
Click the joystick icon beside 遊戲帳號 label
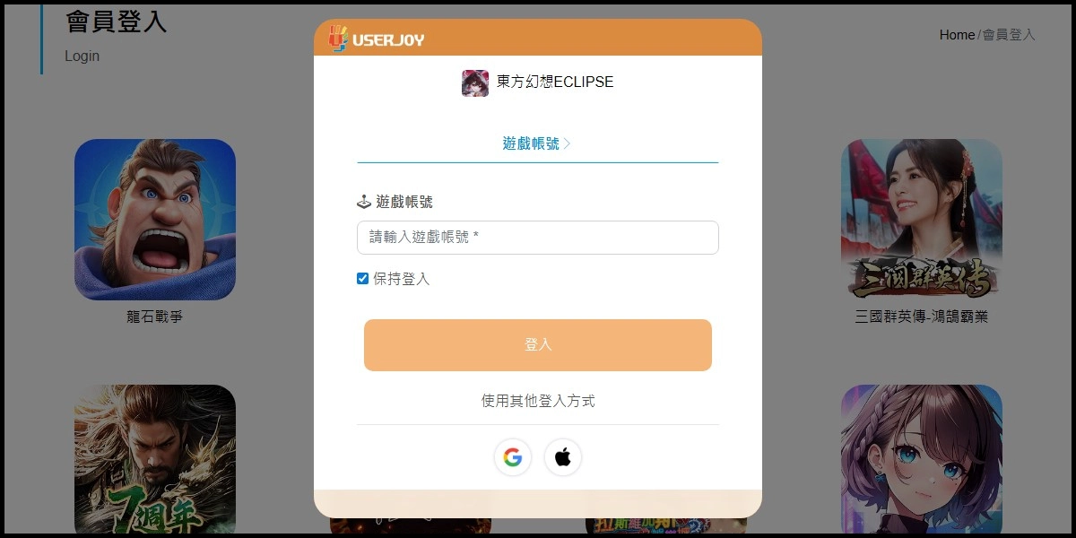click(x=364, y=202)
